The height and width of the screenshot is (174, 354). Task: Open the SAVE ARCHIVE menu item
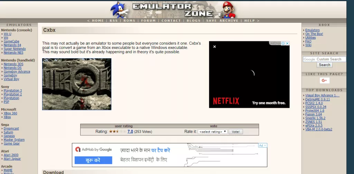point(222,20)
